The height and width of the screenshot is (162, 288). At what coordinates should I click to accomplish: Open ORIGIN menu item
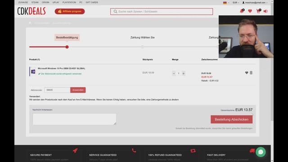point(45,2)
